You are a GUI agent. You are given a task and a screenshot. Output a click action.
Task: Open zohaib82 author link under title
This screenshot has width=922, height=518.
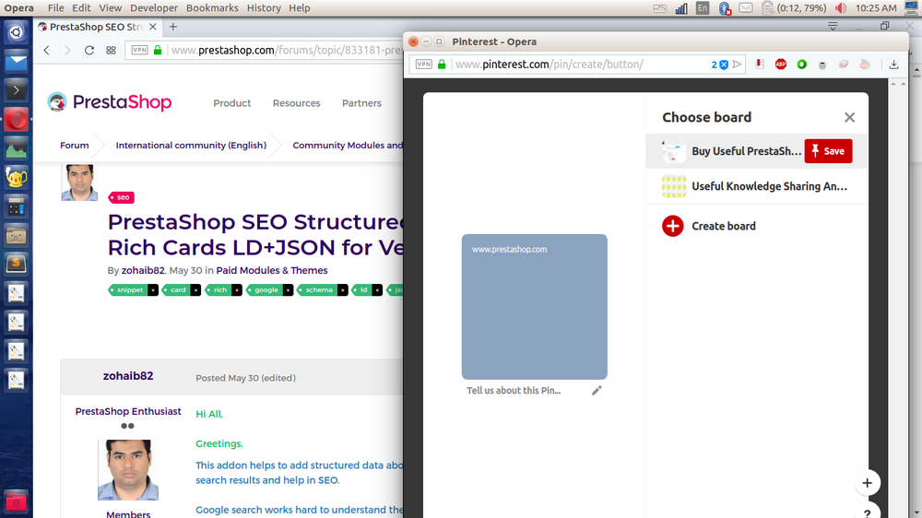coord(143,270)
